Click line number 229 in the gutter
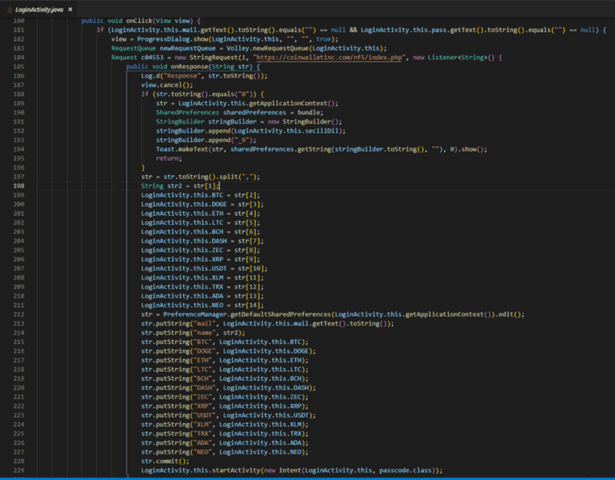Screen dimensions: 615x480 click(18, 471)
